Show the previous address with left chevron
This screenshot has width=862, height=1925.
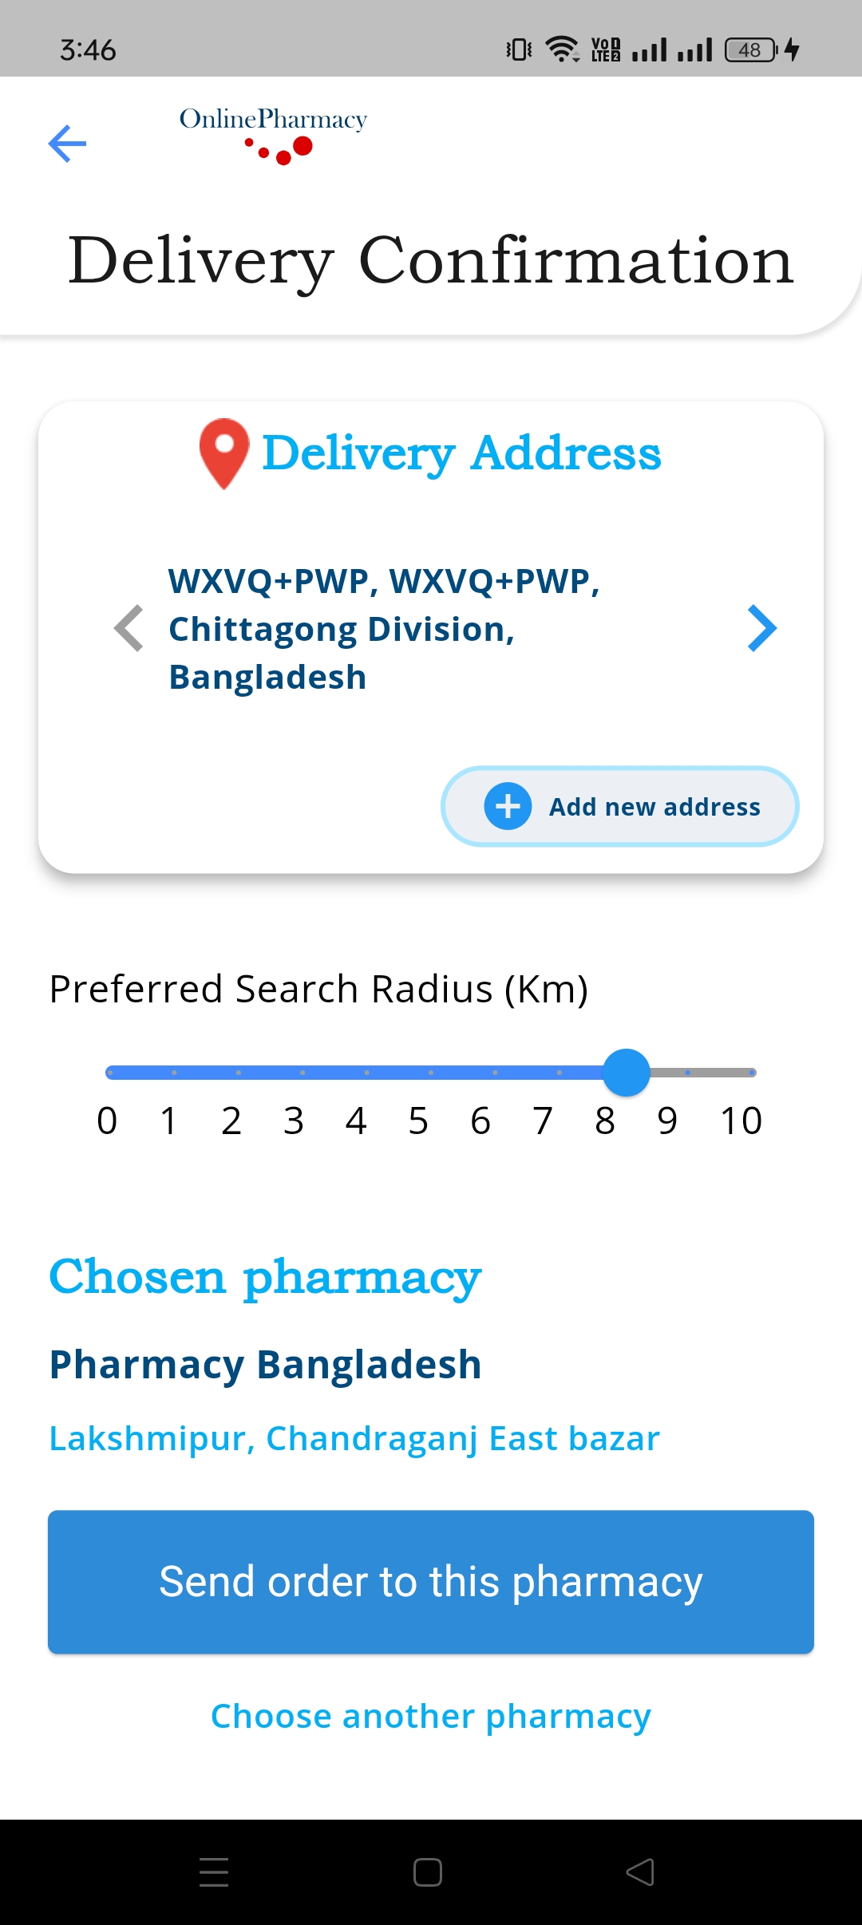coord(128,628)
